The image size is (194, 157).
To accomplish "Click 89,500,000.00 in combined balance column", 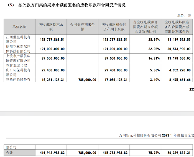I will point(116,58).
